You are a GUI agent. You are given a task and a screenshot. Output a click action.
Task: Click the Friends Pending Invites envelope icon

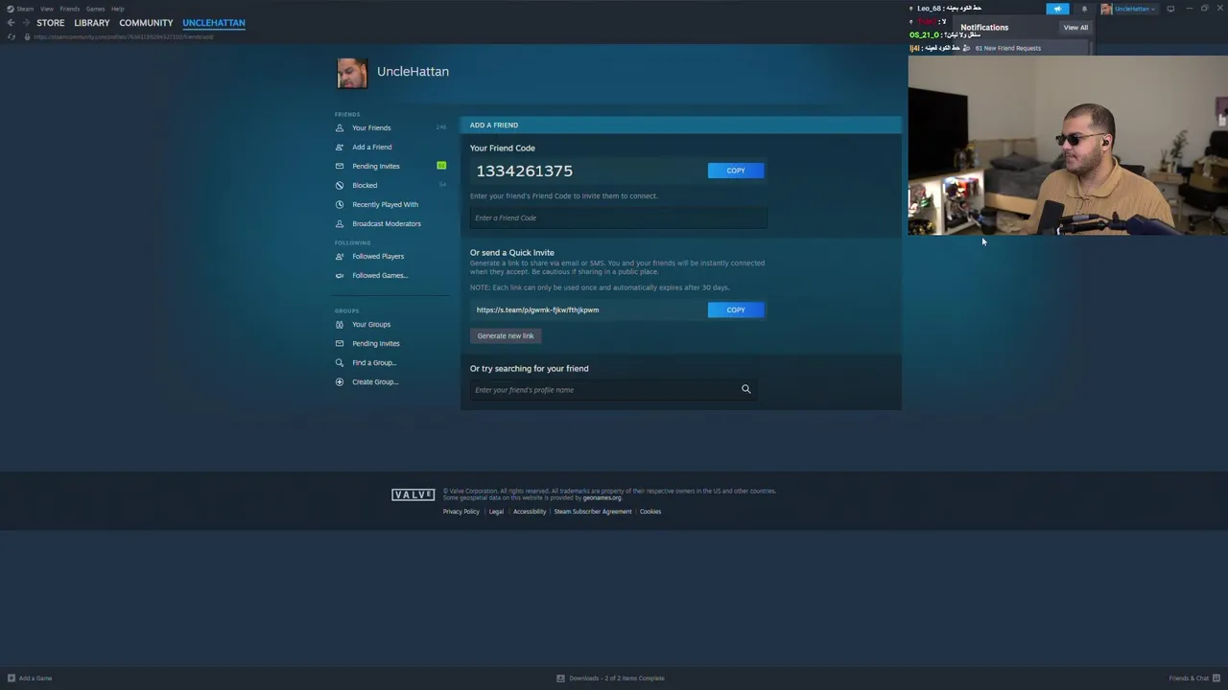(340, 167)
